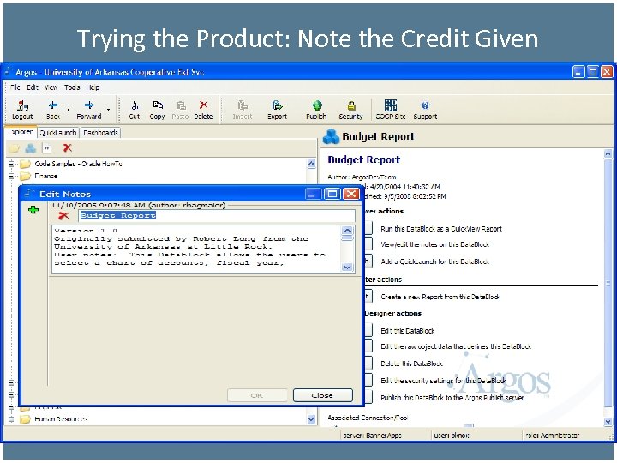Click the Logout toolbar icon
Viewport: 617px width, 463px height.
(22, 105)
